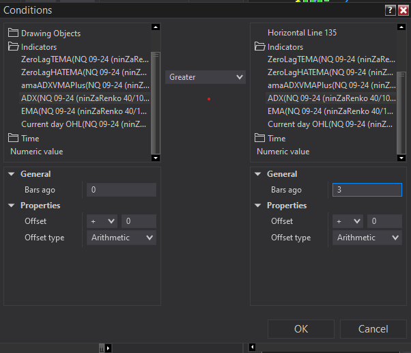The height and width of the screenshot is (353, 411).
Task: Select Horizontal Line 135 in right list
Action: click(x=302, y=33)
